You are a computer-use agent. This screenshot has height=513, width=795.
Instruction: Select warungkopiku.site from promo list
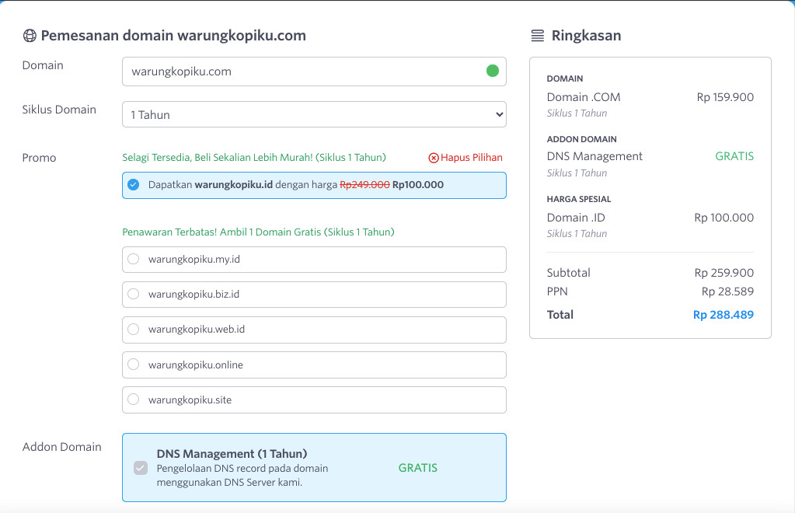[133, 400]
